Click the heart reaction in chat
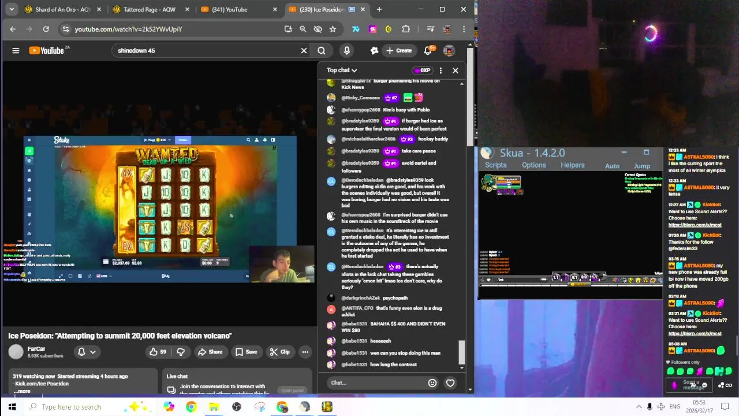739x416 pixels. 450,382
